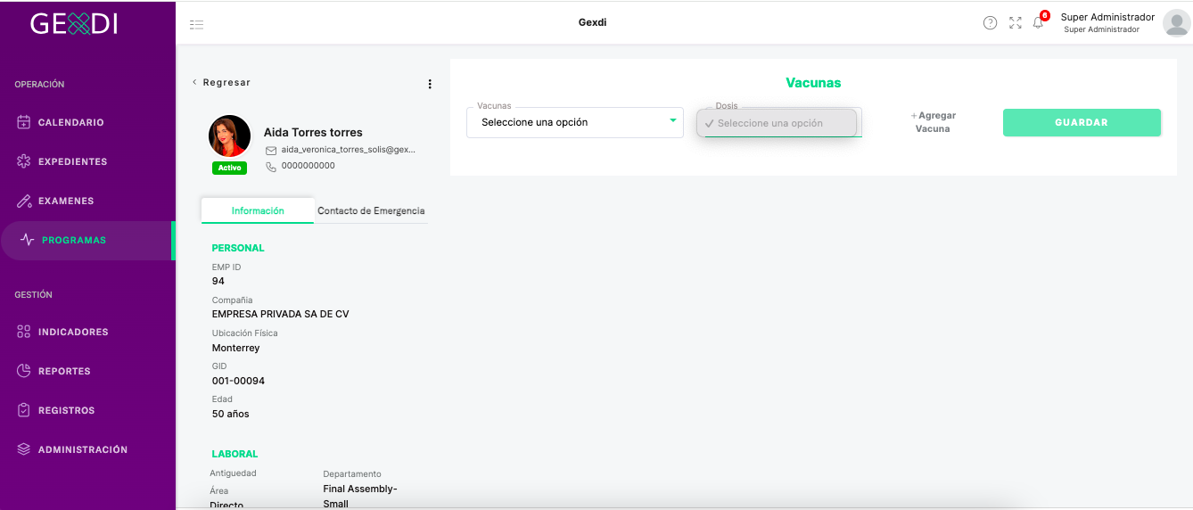Click the Vacunas dropdown green arrow

click(673, 120)
